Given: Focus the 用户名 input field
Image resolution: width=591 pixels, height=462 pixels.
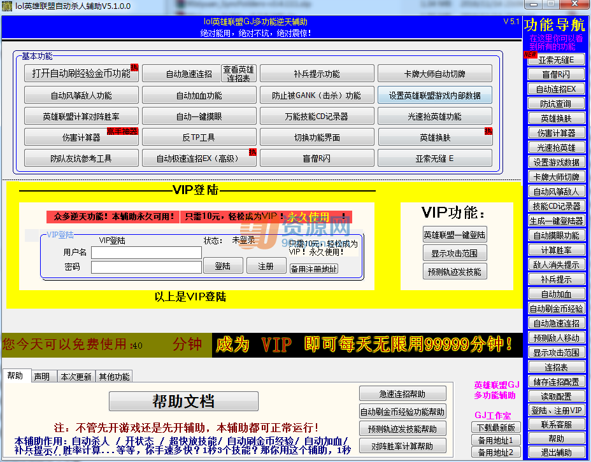Looking at the screenshot, I should (146, 252).
